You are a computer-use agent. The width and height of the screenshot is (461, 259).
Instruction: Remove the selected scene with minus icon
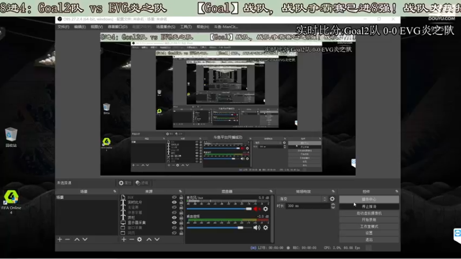pos(67,239)
